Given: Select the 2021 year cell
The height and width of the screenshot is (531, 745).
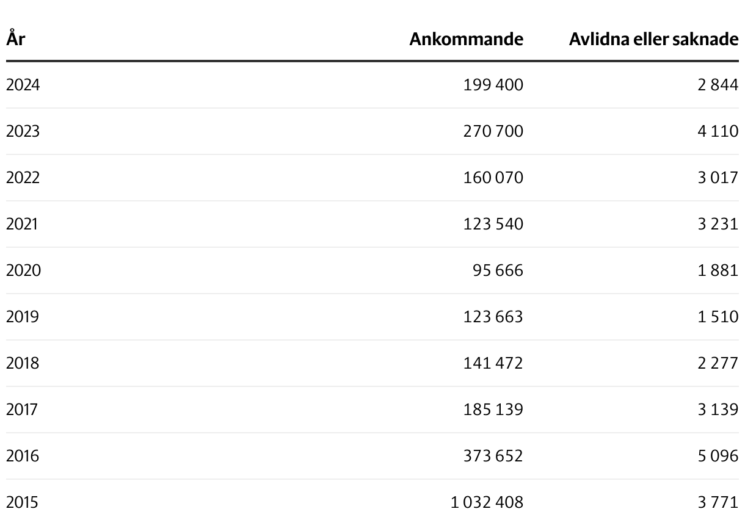Looking at the screenshot, I should click(21, 224).
